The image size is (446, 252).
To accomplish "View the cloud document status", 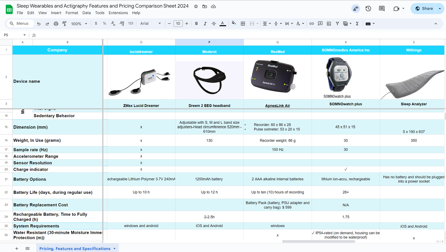I will coord(214,6).
